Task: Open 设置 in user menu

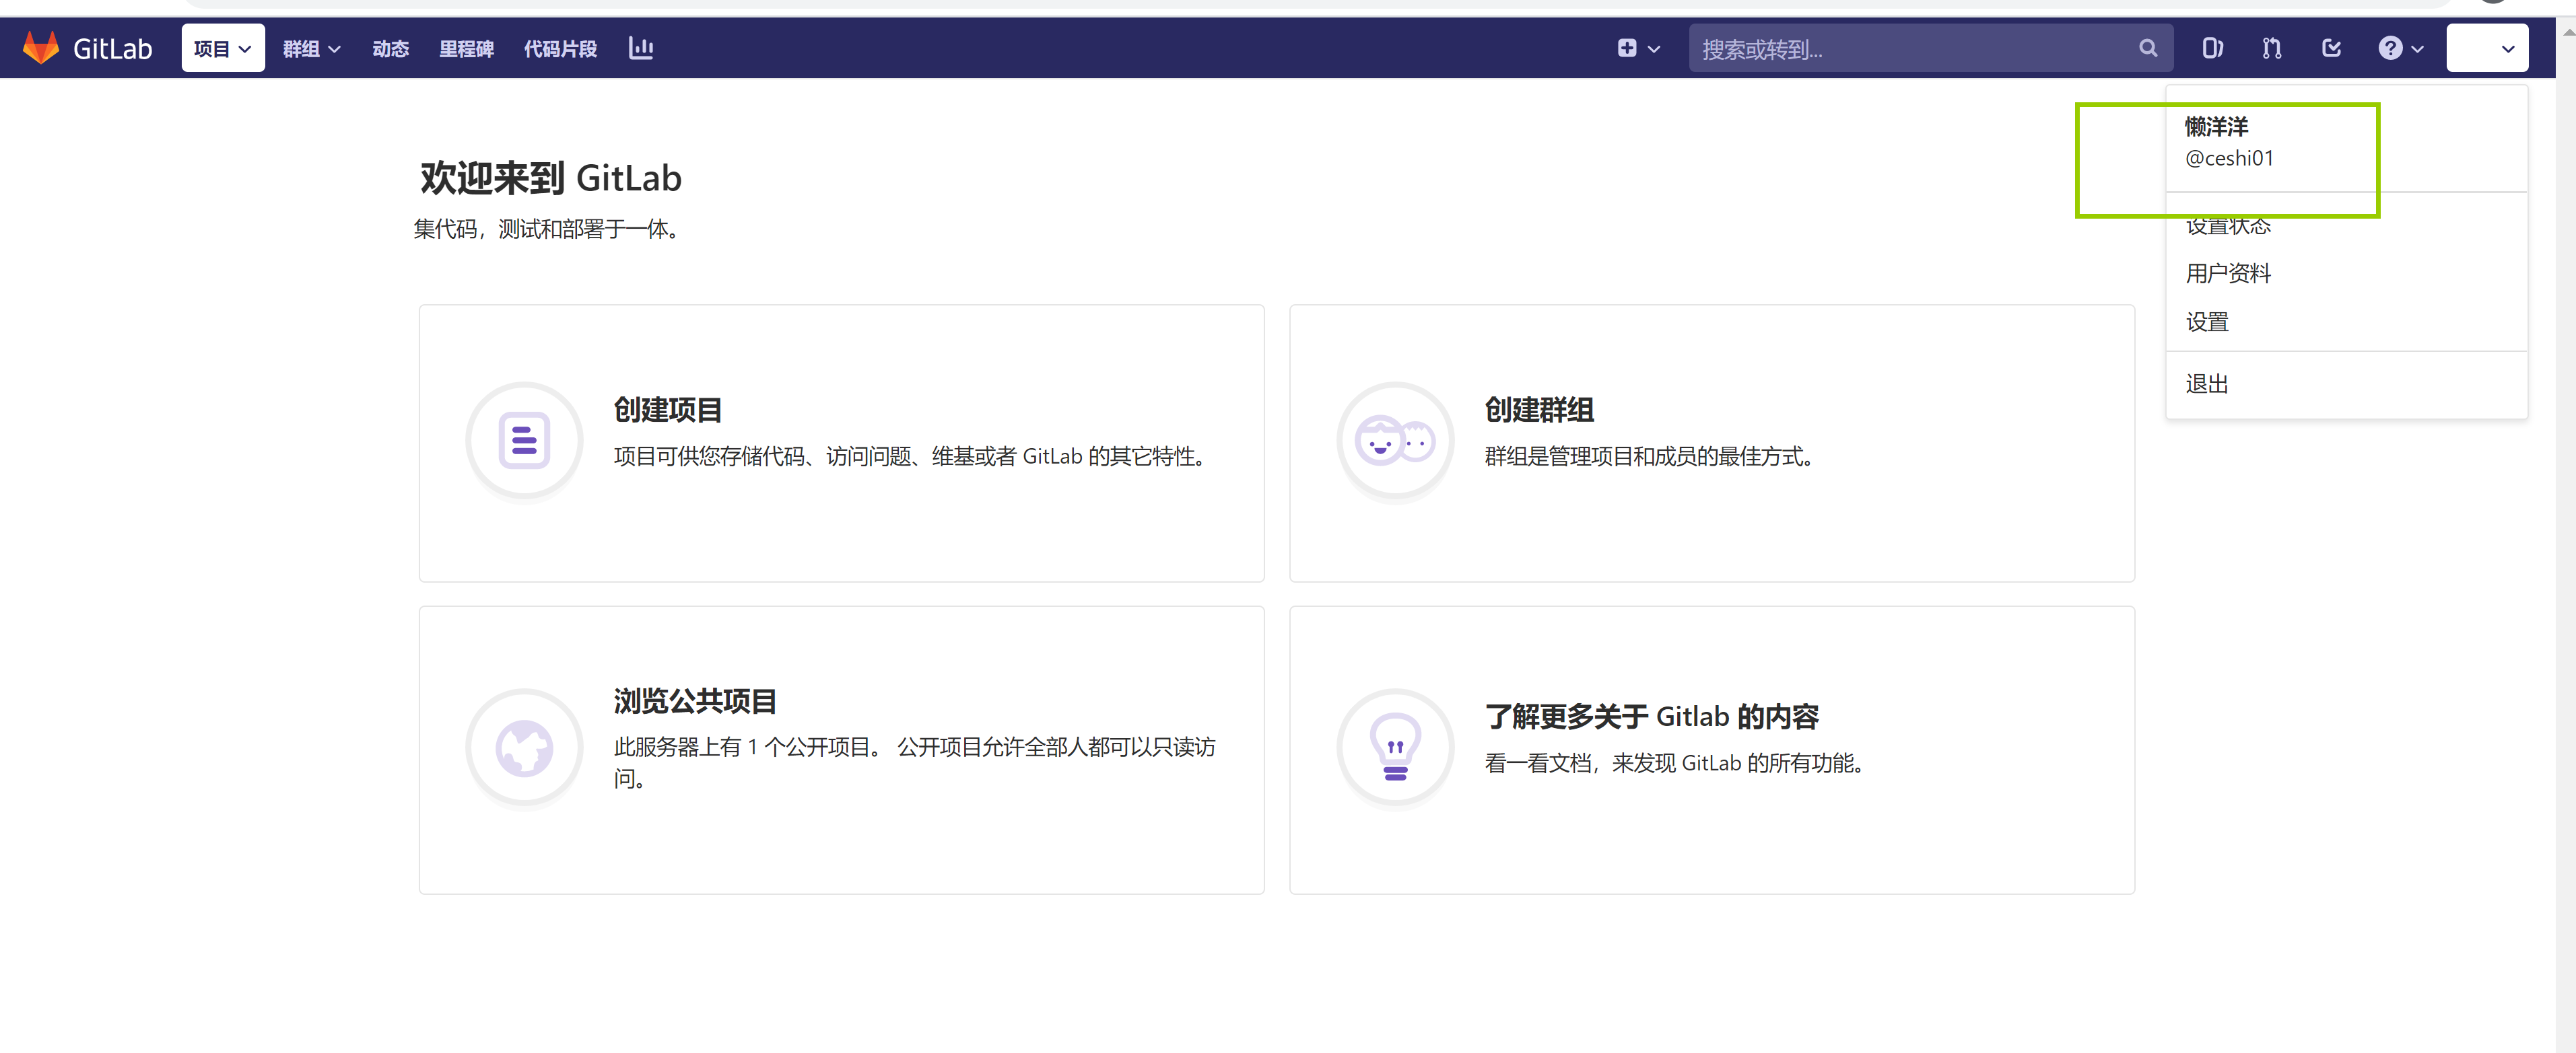Action: (x=2207, y=322)
